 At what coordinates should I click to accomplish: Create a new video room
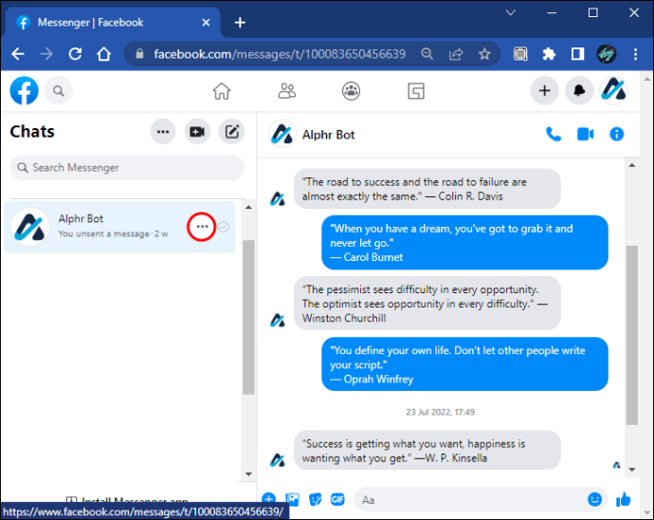[x=197, y=132]
